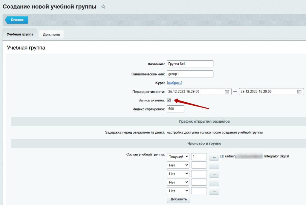
Task: Add page to favorites with star icon
Action: pyautogui.click(x=103, y=7)
